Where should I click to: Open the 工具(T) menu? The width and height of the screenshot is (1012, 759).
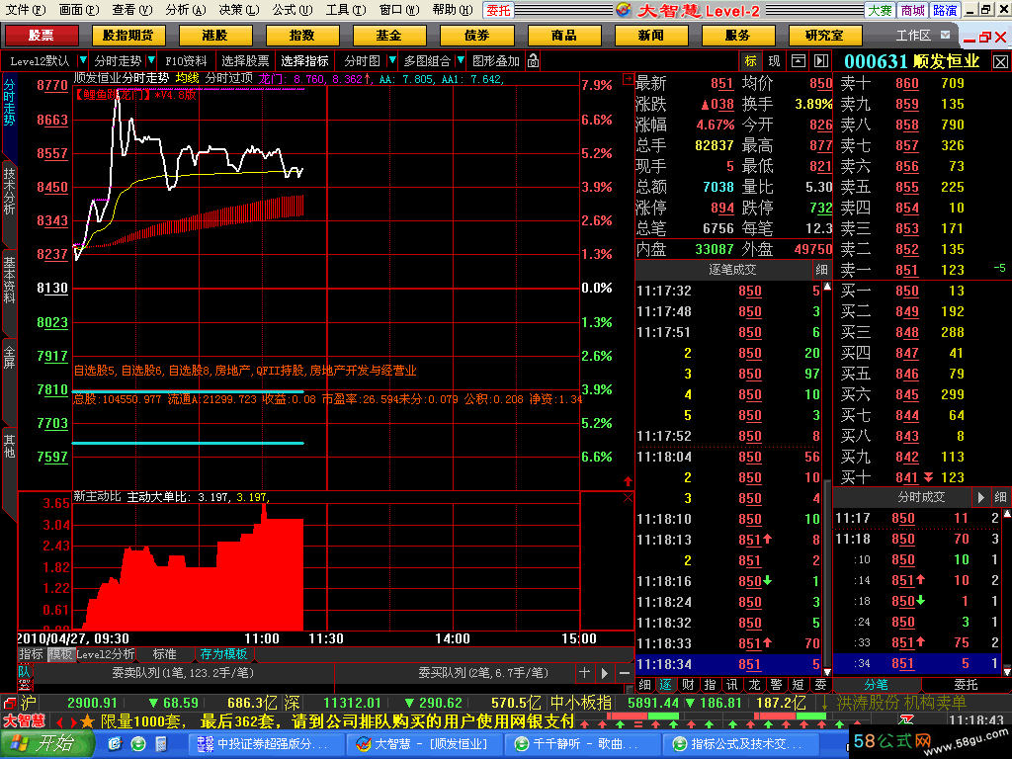tap(345, 10)
